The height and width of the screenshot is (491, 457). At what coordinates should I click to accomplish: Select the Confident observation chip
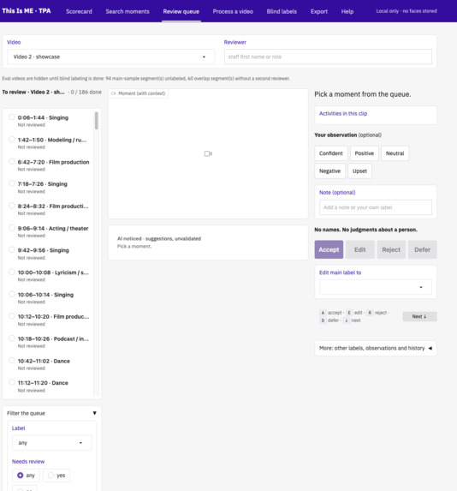(331, 153)
